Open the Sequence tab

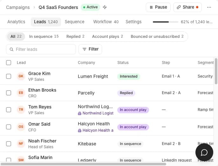(x=74, y=22)
